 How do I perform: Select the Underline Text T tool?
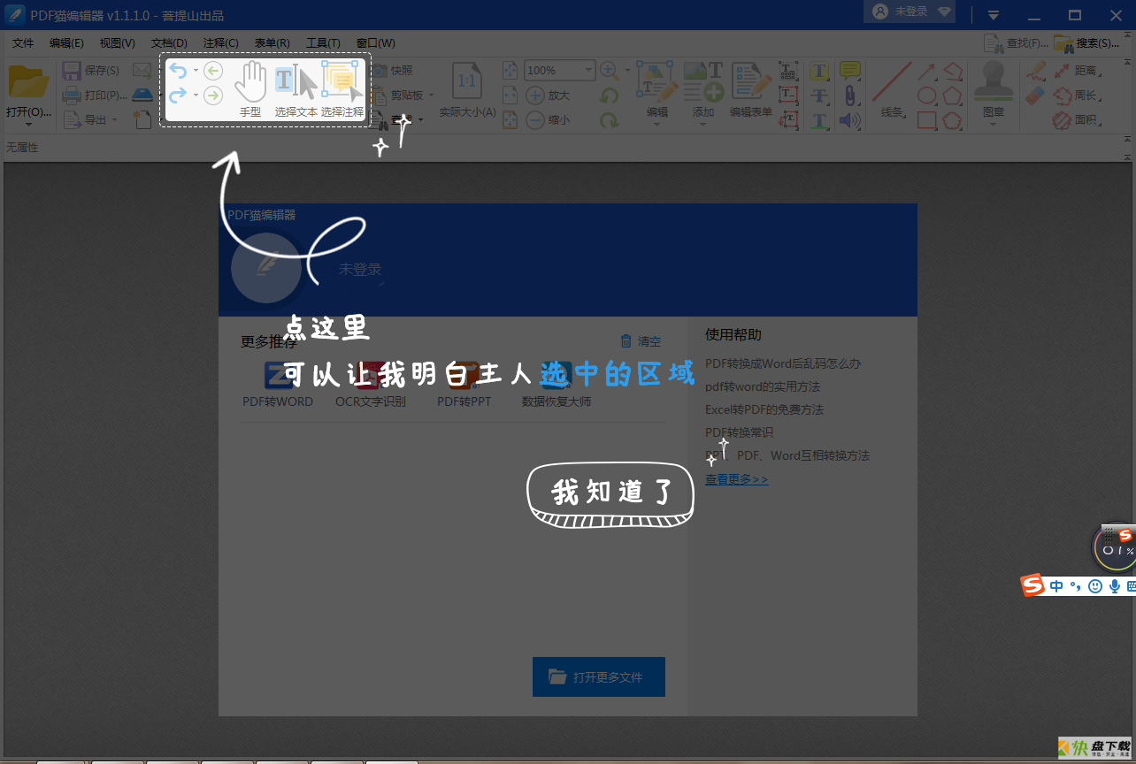820,119
